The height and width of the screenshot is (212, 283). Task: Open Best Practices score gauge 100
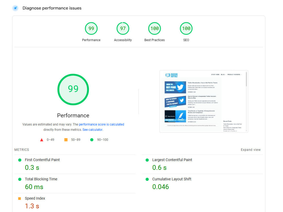[155, 29]
